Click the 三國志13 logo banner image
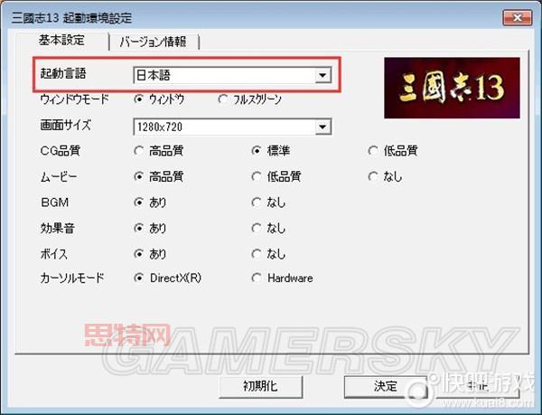This screenshot has height=415, width=542. [x=452, y=88]
